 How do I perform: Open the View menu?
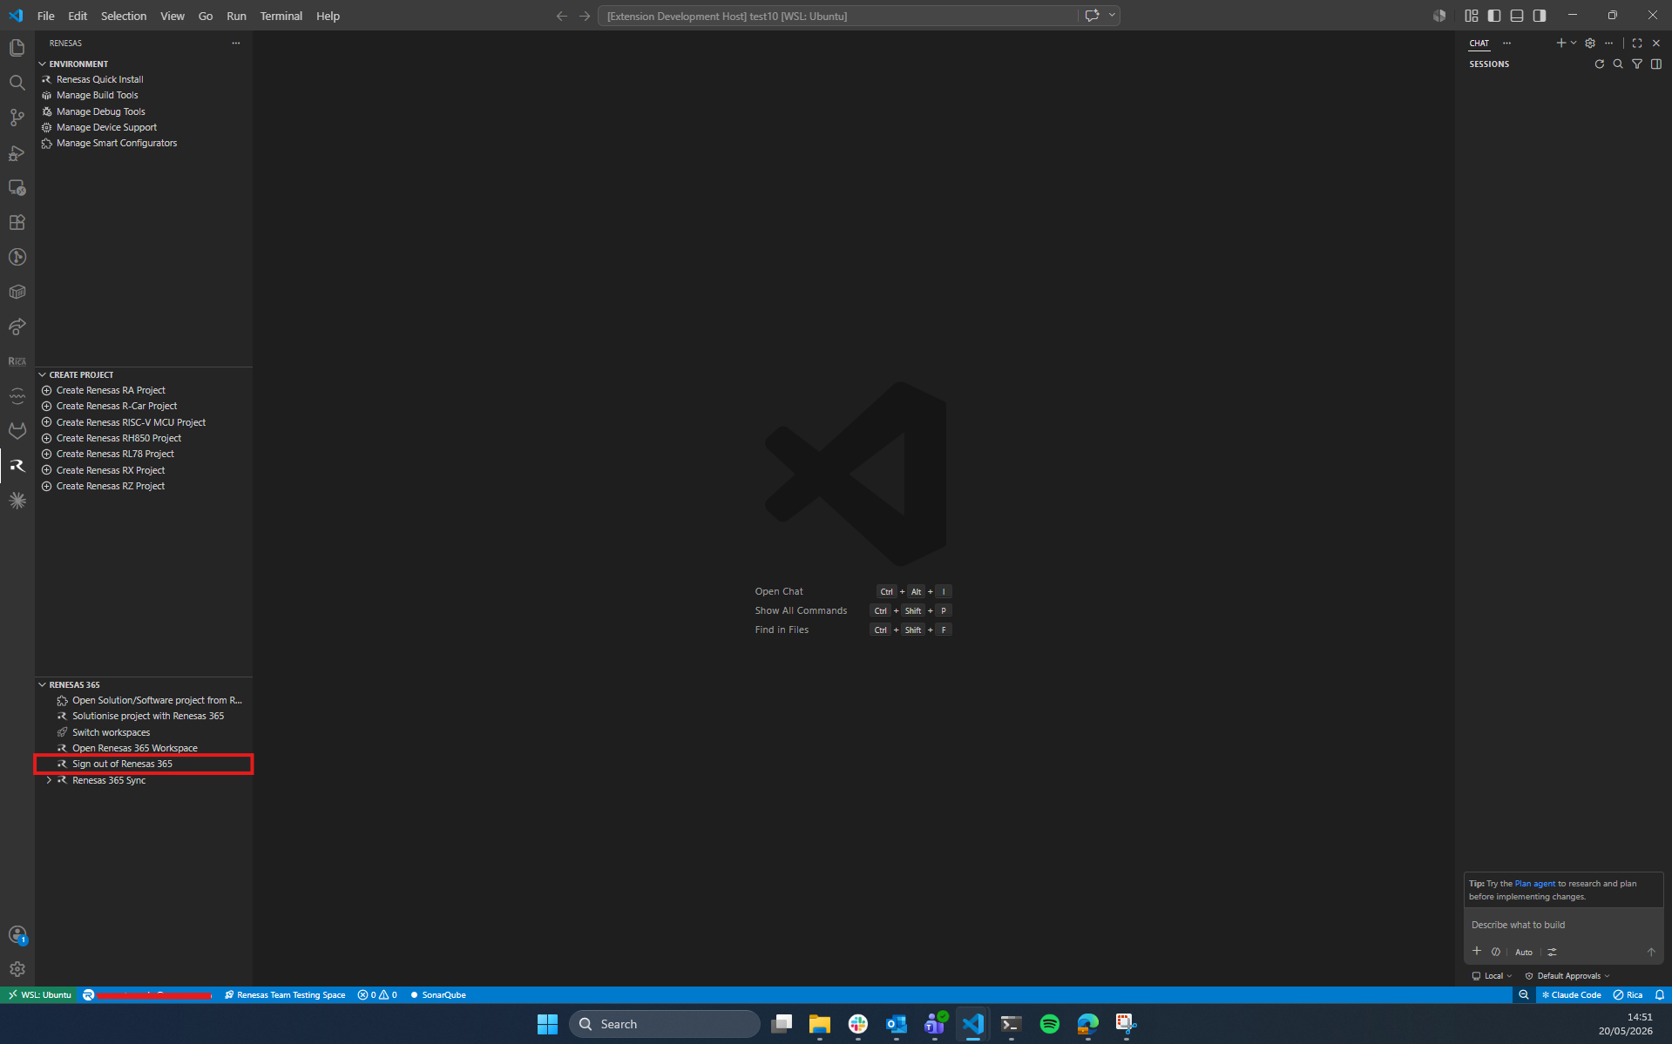tap(172, 16)
